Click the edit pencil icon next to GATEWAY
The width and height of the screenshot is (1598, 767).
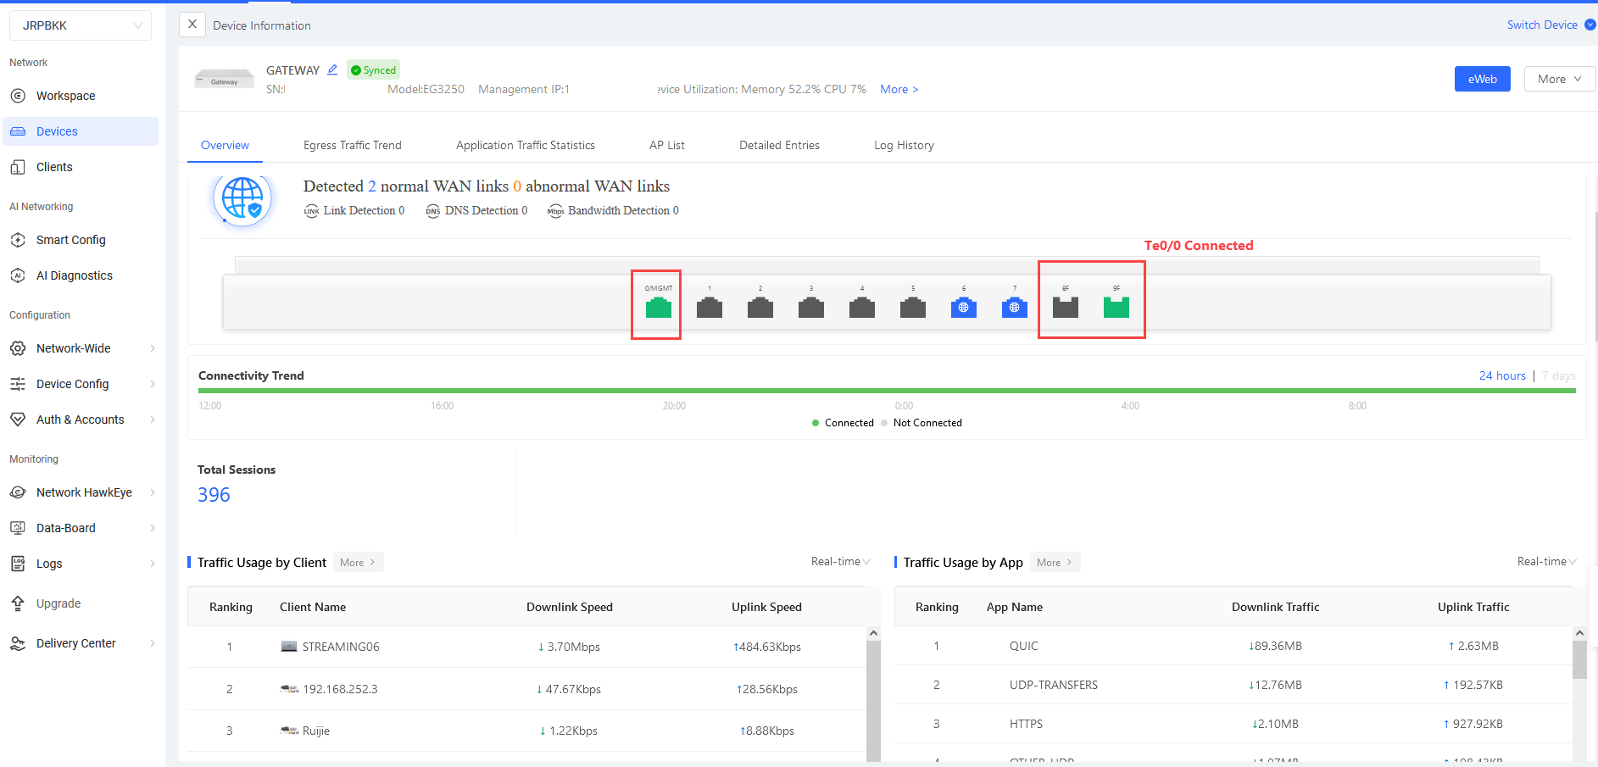coord(332,69)
